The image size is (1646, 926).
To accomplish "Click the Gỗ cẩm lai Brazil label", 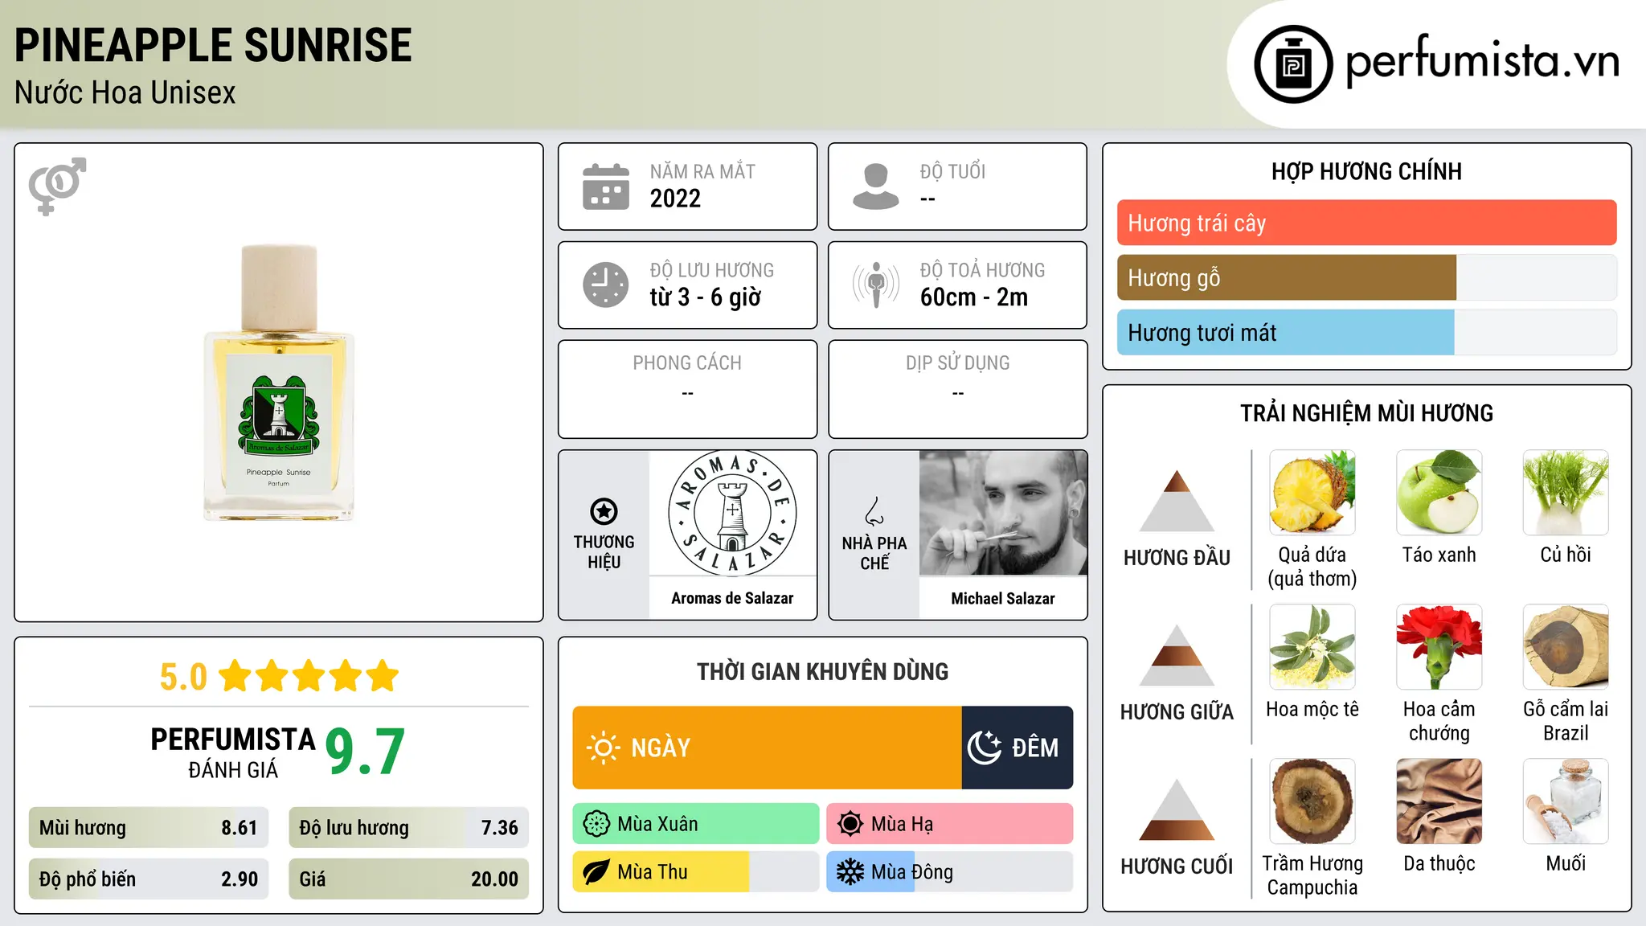I will tap(1566, 721).
